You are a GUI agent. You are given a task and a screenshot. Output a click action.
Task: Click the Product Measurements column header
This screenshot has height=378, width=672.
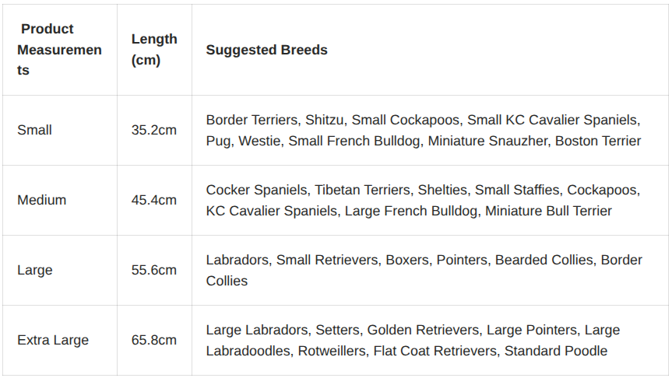click(x=59, y=50)
